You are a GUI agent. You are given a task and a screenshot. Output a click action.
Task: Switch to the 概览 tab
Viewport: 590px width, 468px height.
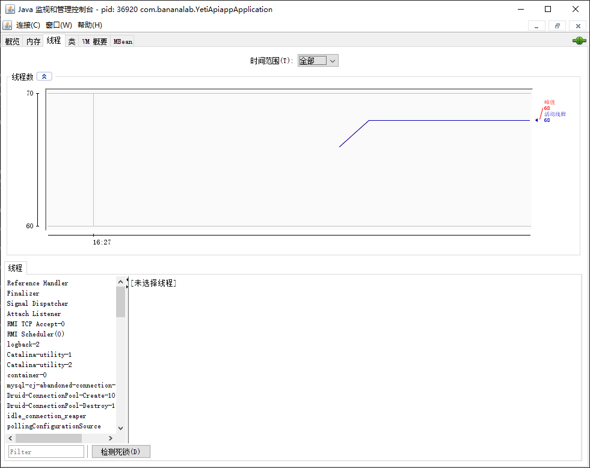(13, 41)
